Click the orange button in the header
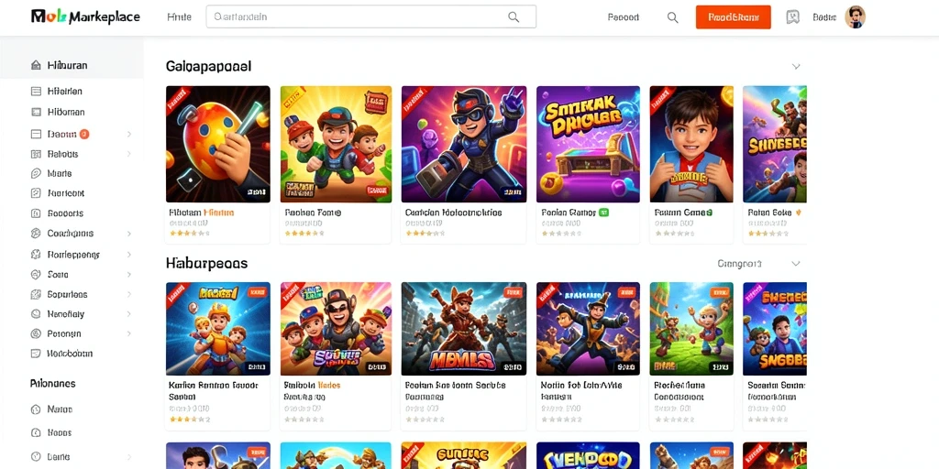The height and width of the screenshot is (469, 939). coord(733,17)
